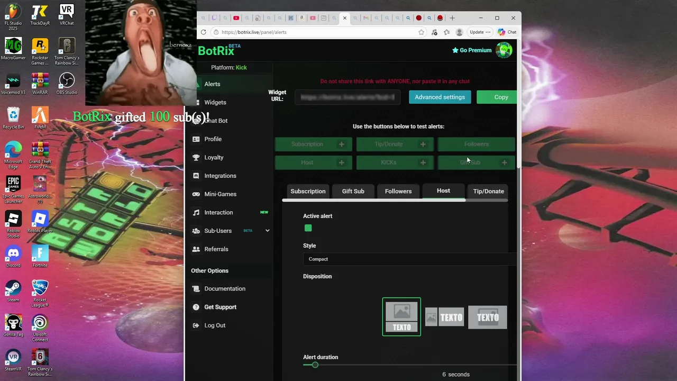Click the plus icon on Tip/Donate test button
Screen dimensions: 677x381
pyautogui.click(x=423, y=144)
